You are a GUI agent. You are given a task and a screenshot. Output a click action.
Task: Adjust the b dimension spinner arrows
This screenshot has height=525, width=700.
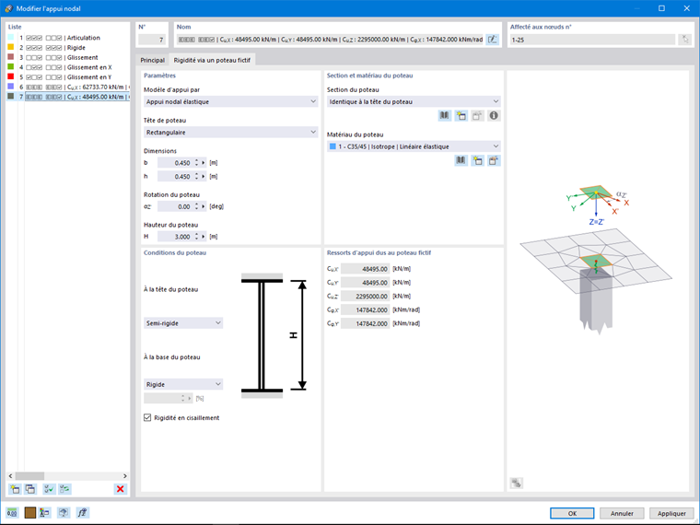[196, 163]
